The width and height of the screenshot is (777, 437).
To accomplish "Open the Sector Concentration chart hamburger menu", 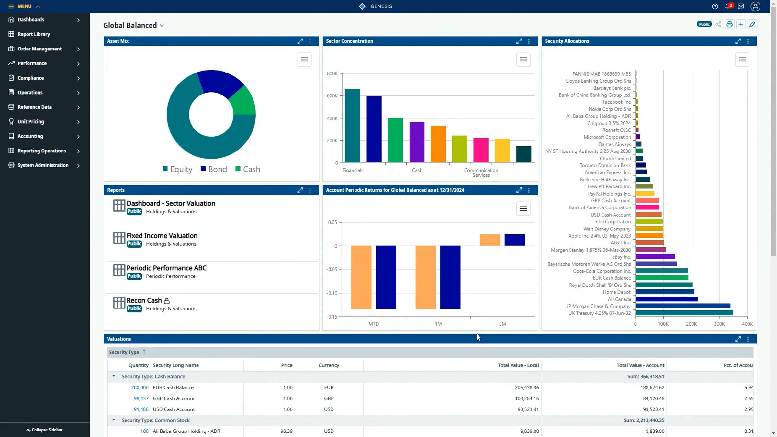I will pyautogui.click(x=523, y=60).
